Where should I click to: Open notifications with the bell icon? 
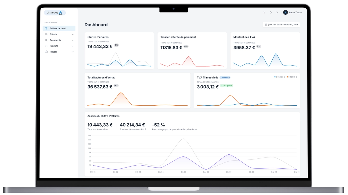coord(271,12)
